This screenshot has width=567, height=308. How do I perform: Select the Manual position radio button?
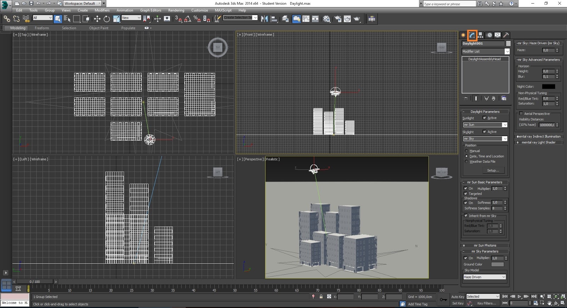466,151
